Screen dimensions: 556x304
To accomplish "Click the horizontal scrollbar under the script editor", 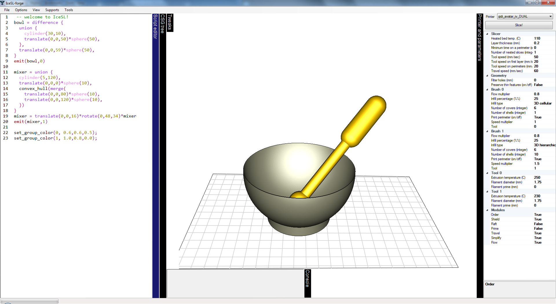I will point(30,301).
